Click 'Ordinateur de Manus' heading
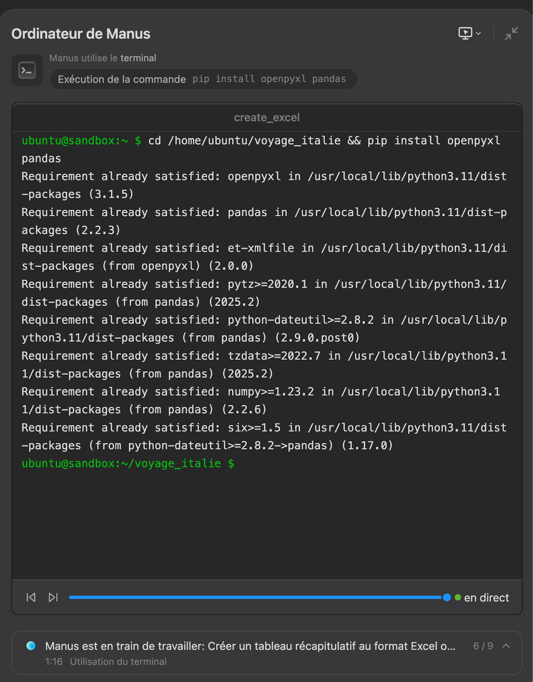This screenshot has height=682, width=533. pyautogui.click(x=81, y=34)
